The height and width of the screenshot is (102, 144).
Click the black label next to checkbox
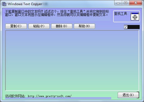pos(133,27)
